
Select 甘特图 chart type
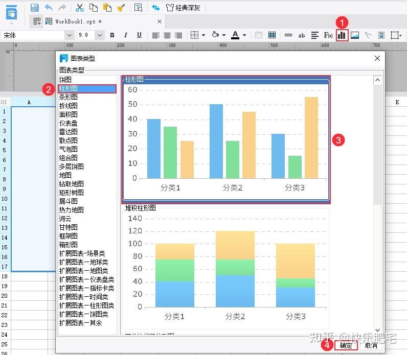(87, 227)
